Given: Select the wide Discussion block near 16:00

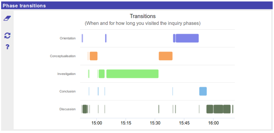Looking at the screenshot, I should 218,109.
